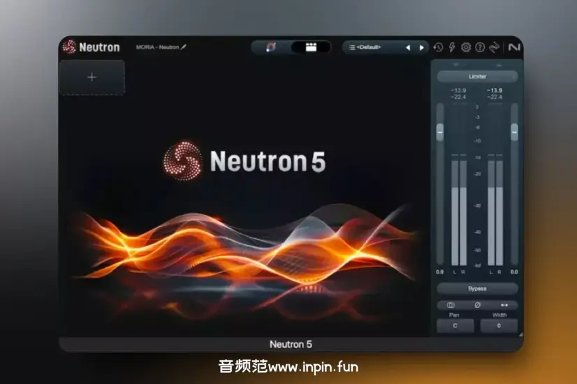Edit the instance name with pencil icon
The image size is (577, 384).
184,47
